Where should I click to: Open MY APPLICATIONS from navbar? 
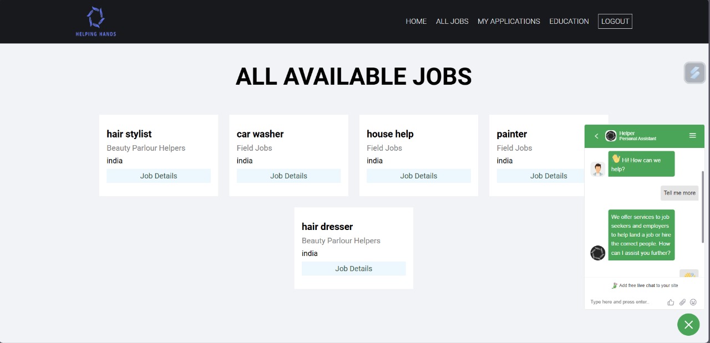(509, 22)
